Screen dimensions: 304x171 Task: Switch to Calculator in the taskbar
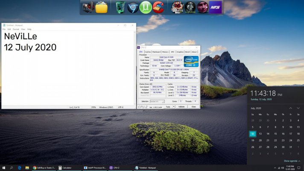click(x=69, y=168)
